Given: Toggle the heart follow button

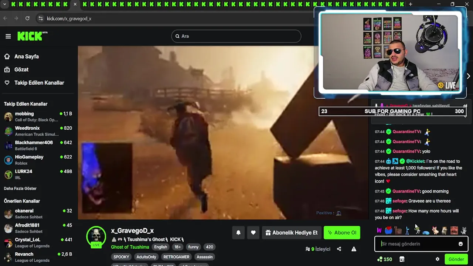Looking at the screenshot, I should (253, 232).
